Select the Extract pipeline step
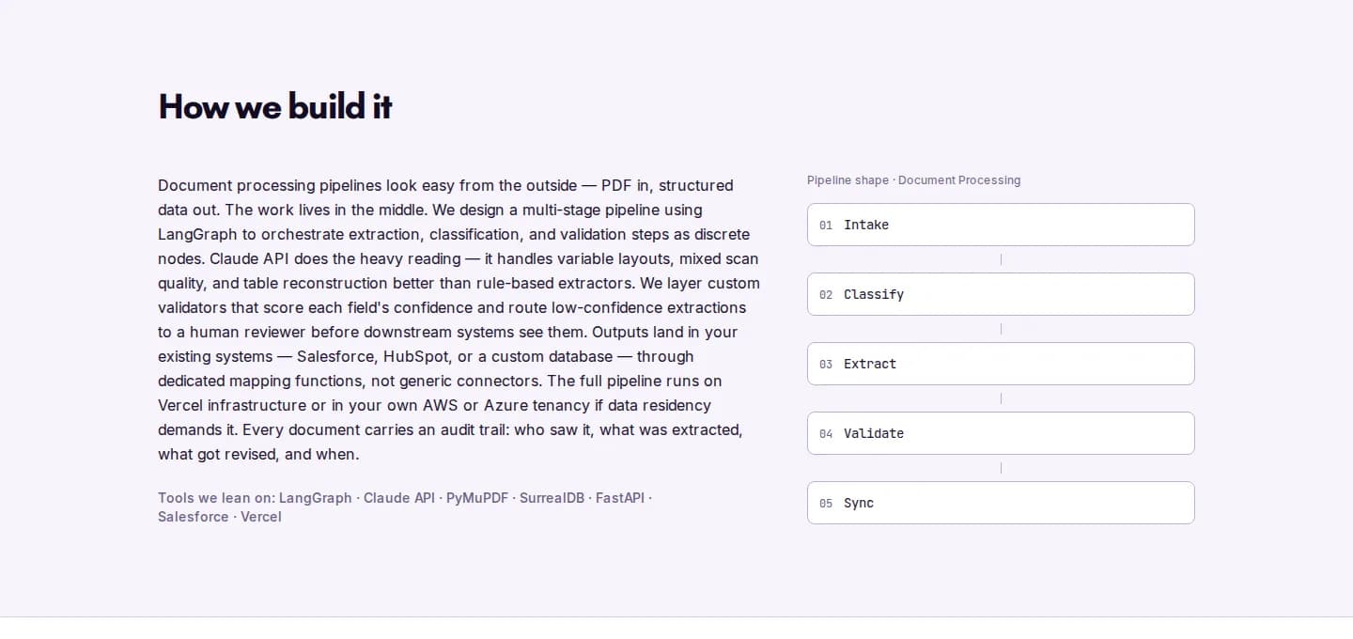 click(x=1001, y=364)
